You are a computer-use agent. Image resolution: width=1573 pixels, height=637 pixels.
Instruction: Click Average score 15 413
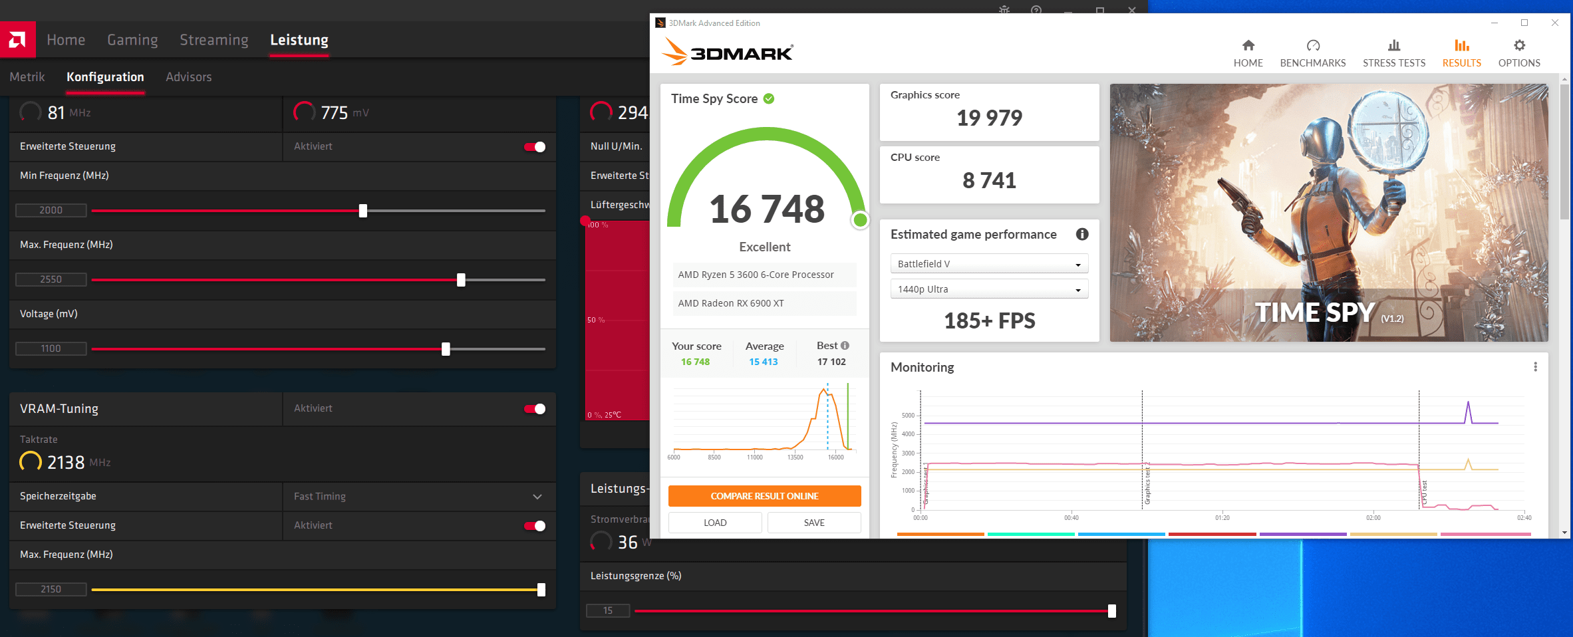(764, 362)
